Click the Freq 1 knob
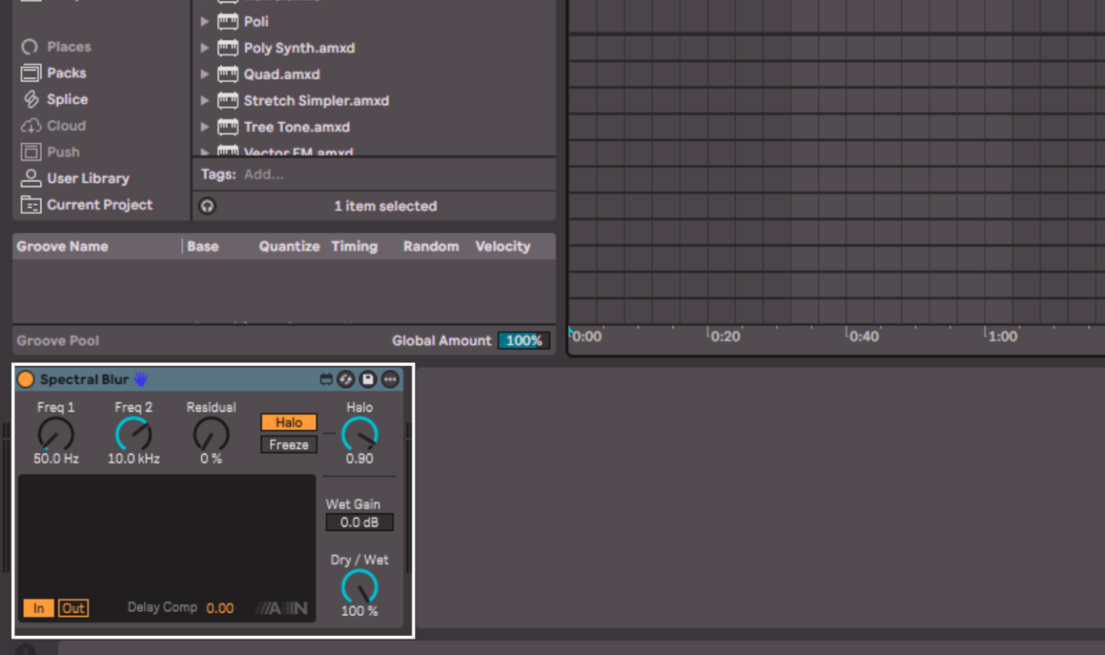 pyautogui.click(x=56, y=434)
